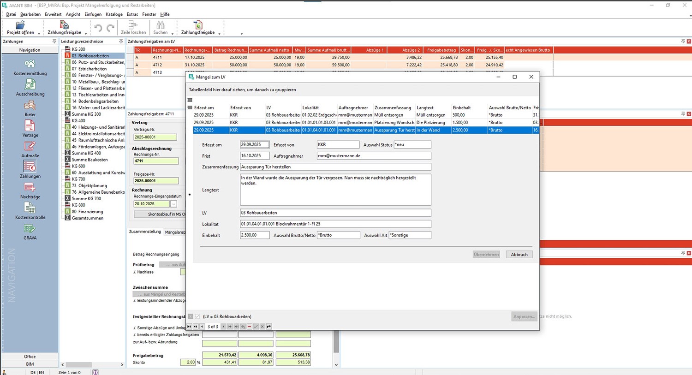
Task: Select the Aufmaße icon in navigation
Action: point(30,147)
